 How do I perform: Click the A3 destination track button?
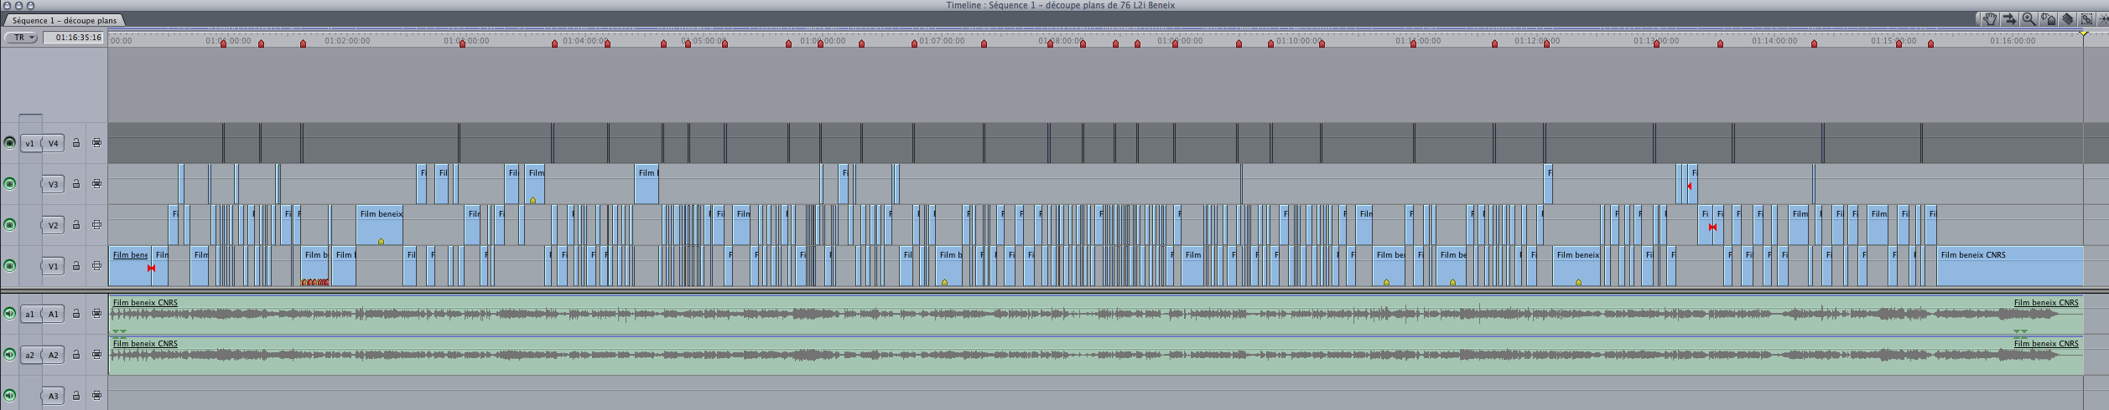(x=53, y=396)
